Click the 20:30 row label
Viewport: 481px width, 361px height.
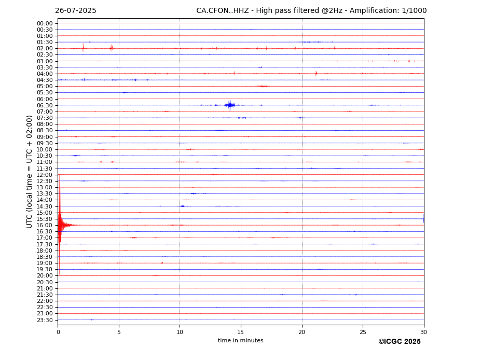tap(45, 282)
